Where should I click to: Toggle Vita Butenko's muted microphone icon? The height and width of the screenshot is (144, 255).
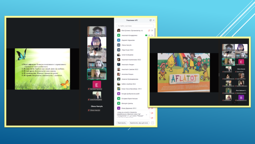coord(149,30)
